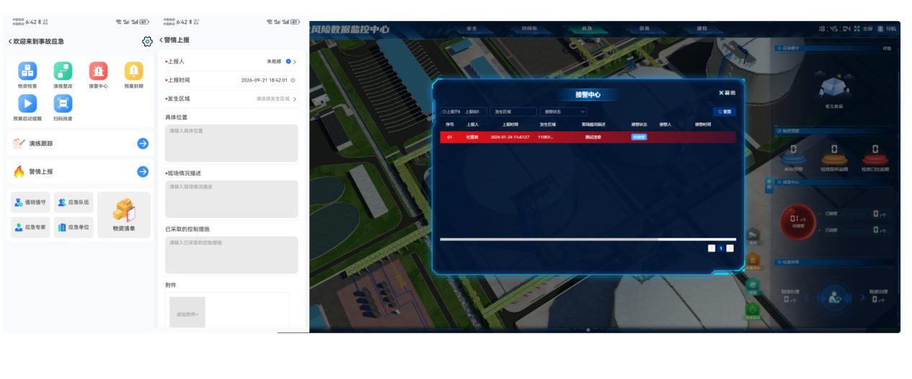Go back from 警情上报 form
912x379 pixels.
[x=161, y=40]
